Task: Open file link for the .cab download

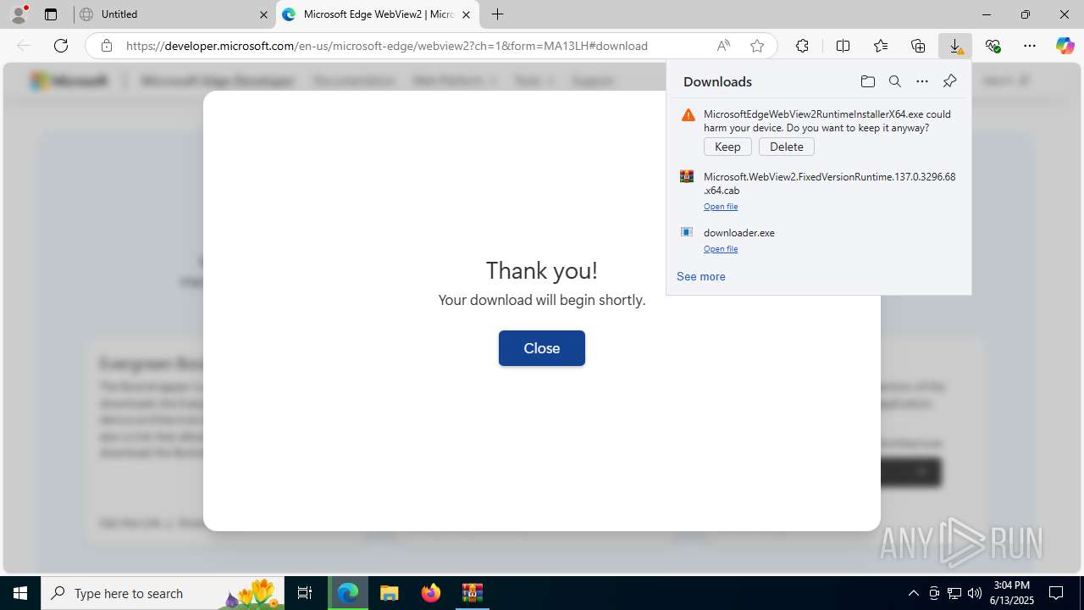Action: click(x=721, y=207)
